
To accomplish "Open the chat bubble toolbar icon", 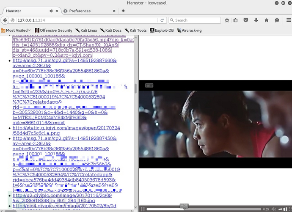I will pos(277,20).
